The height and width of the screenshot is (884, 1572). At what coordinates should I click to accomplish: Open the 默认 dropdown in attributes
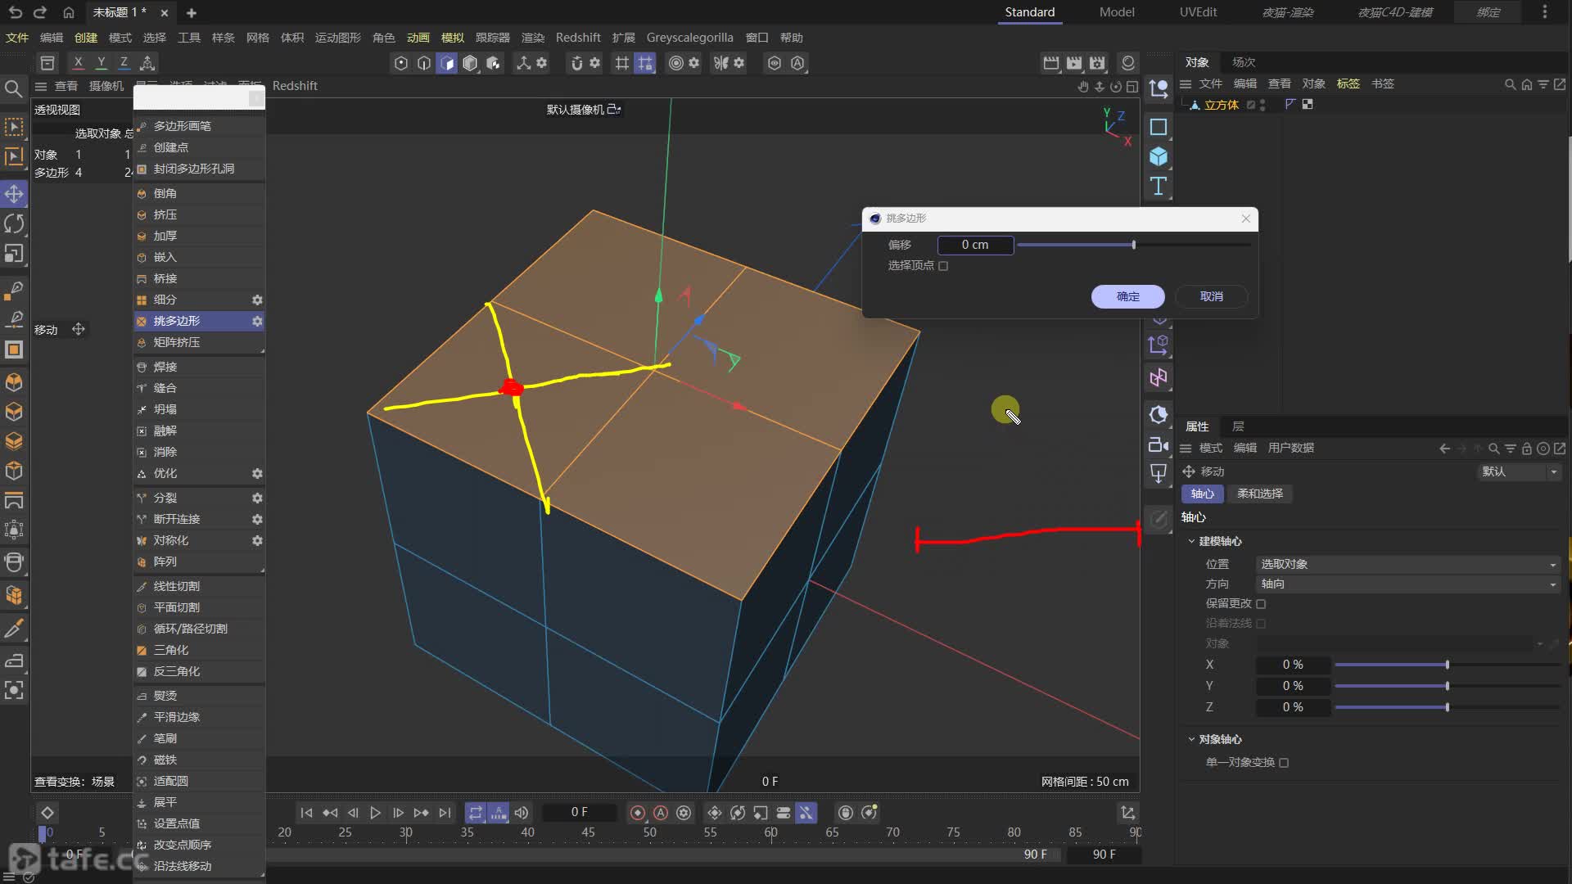(1519, 472)
